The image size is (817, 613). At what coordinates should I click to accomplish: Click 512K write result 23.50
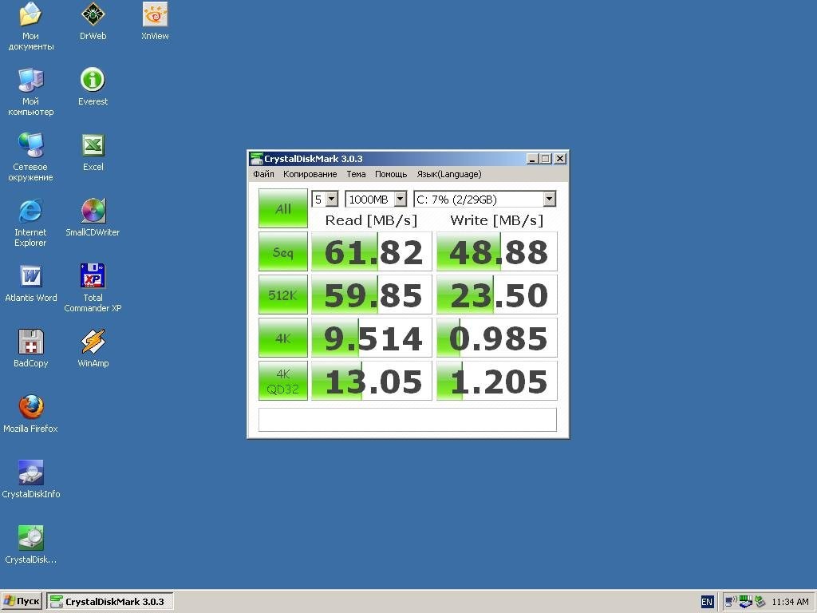pos(497,295)
